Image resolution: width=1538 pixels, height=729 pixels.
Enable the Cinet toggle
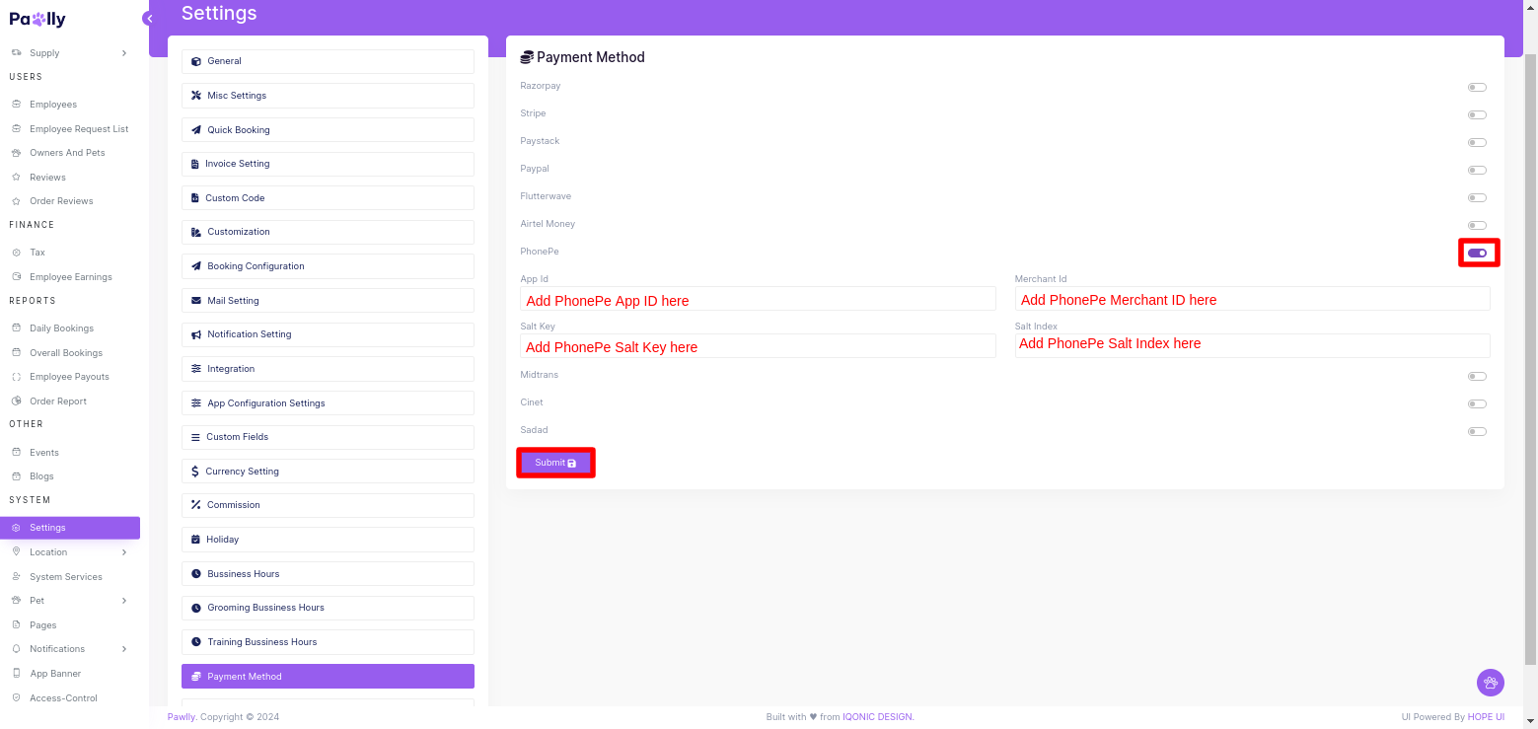1477,404
